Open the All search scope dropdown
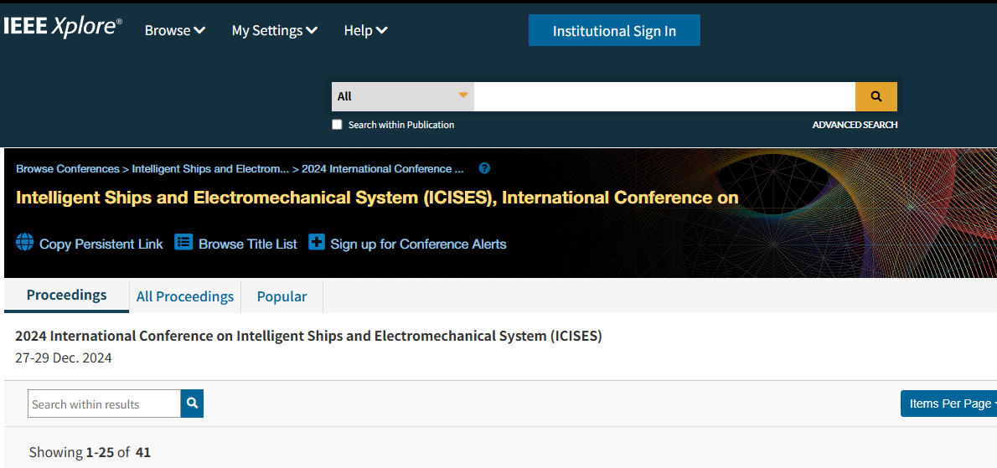 (x=403, y=96)
